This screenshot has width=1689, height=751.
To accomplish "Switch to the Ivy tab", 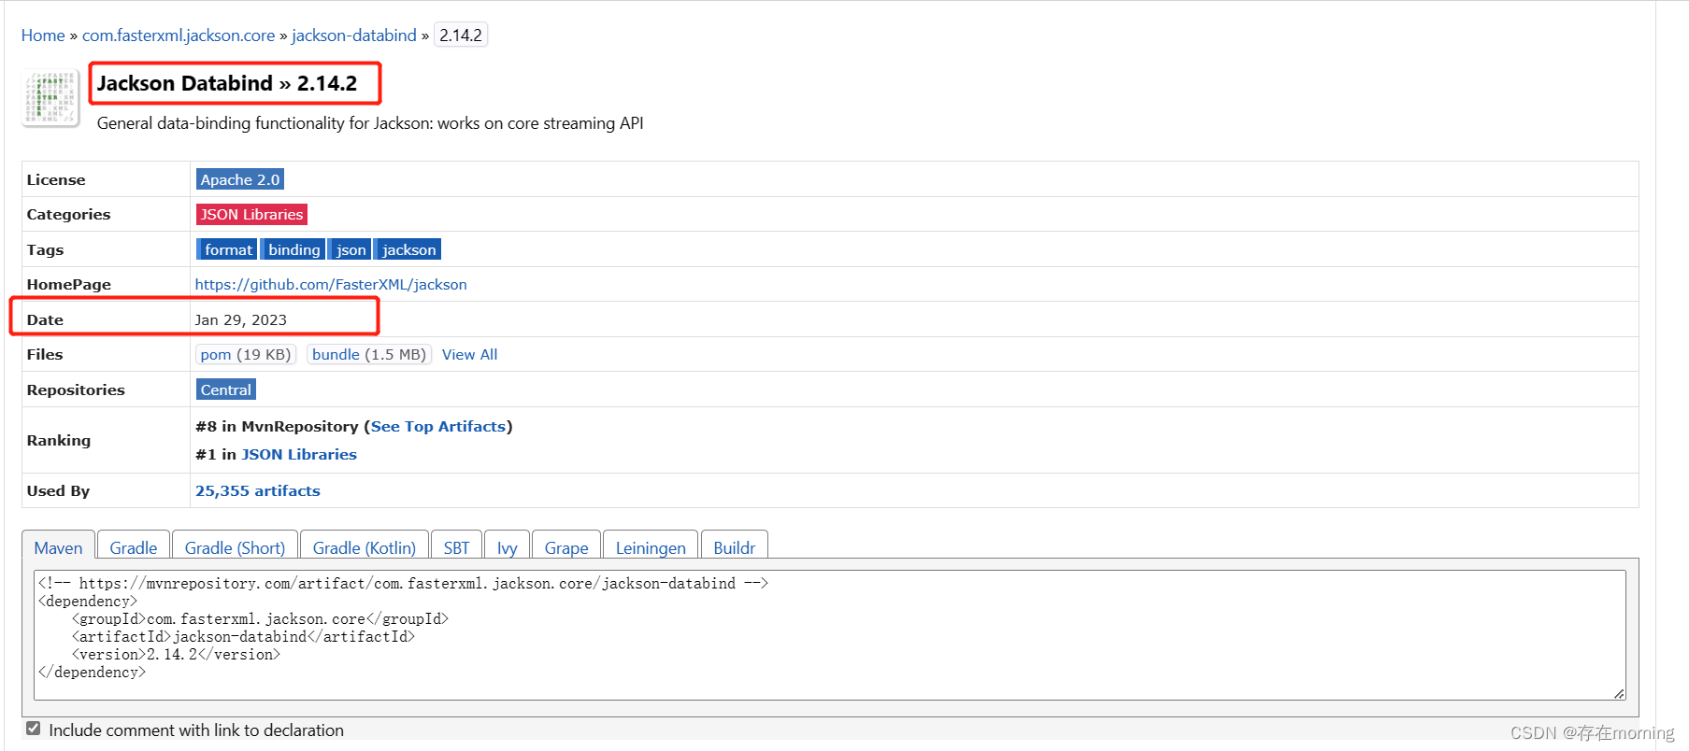I will click(508, 546).
